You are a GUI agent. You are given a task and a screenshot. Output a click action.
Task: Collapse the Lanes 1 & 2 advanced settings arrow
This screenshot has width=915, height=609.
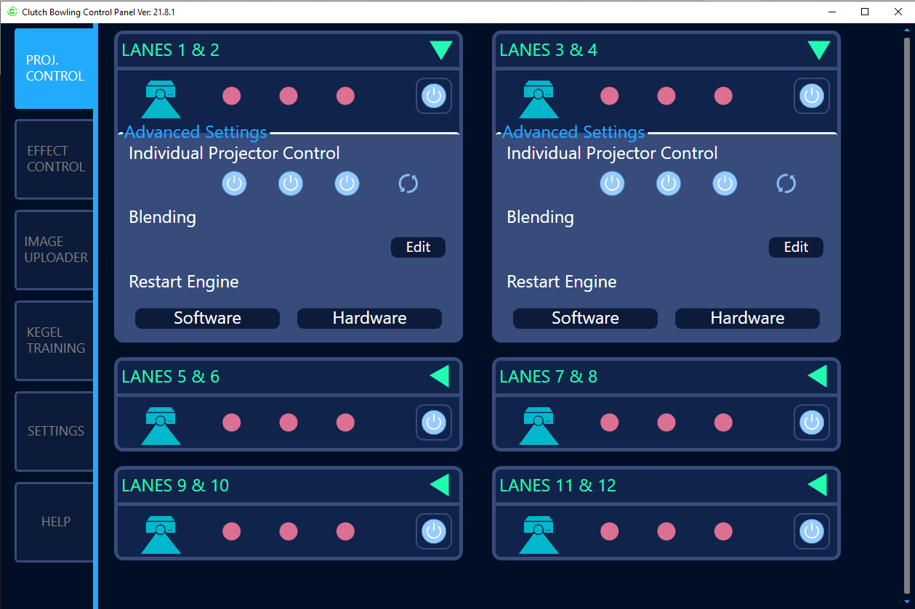pos(440,50)
